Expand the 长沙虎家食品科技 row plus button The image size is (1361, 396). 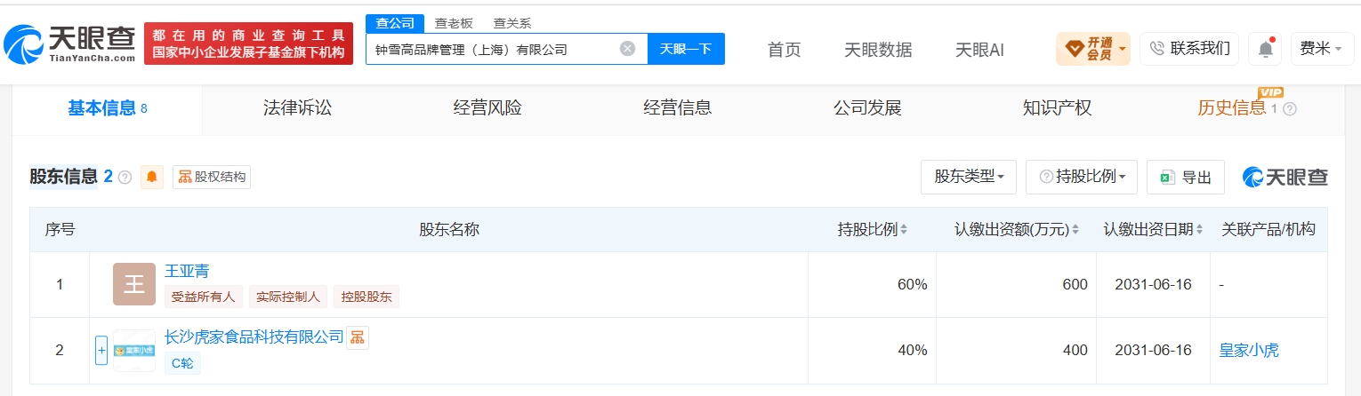(x=101, y=350)
